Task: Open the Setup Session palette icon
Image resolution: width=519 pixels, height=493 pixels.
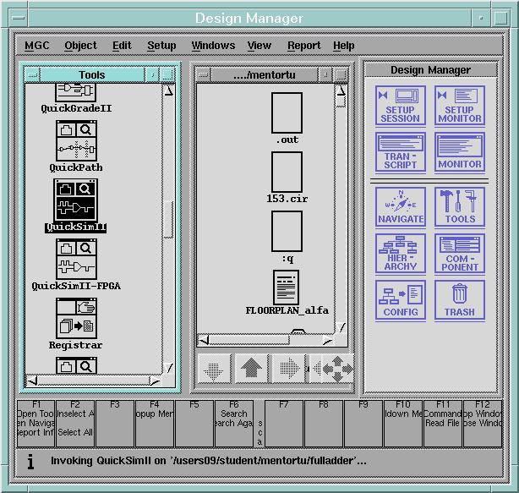Action: coord(400,106)
